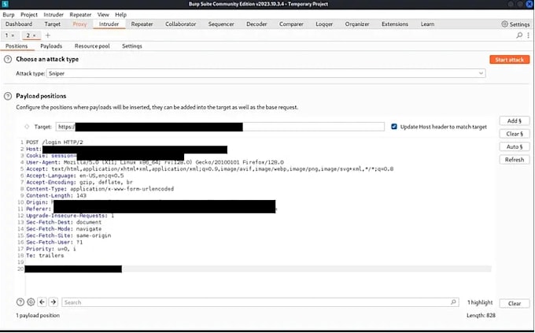
Task: Open the Help menu
Action: 121,15
